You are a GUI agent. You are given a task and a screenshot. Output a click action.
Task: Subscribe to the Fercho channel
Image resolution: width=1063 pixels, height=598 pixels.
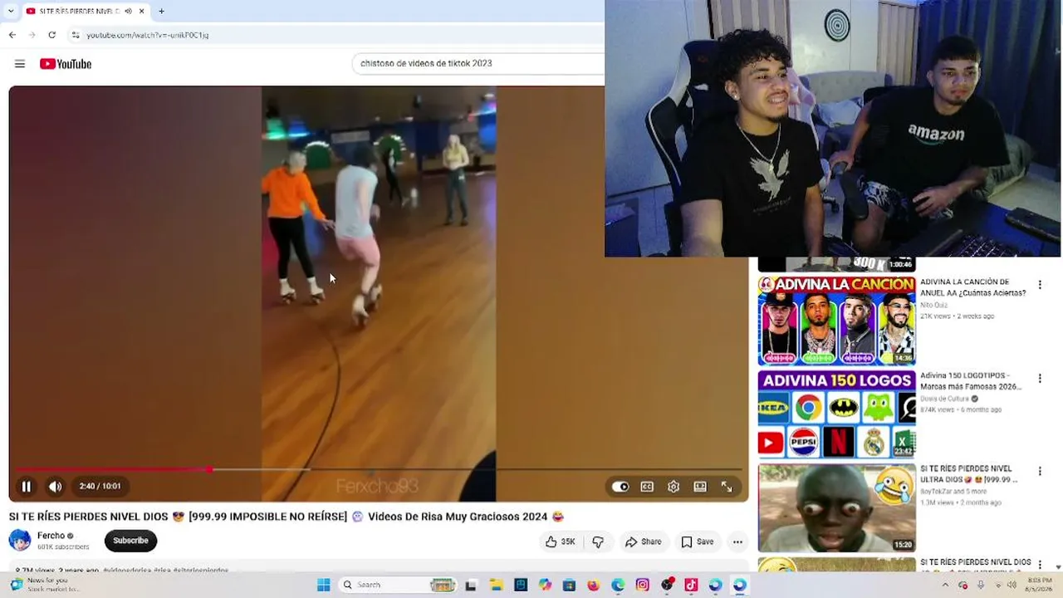[130, 541]
